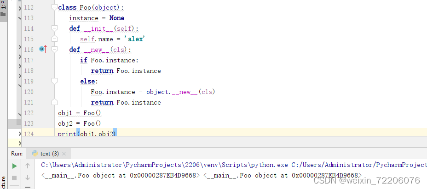This screenshot has height=189, width=427.
Task: Select the text (3) run tab
Action: point(49,153)
